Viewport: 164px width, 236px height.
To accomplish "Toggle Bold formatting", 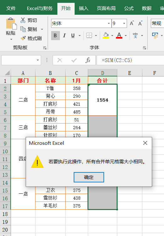I will [55, 35].
